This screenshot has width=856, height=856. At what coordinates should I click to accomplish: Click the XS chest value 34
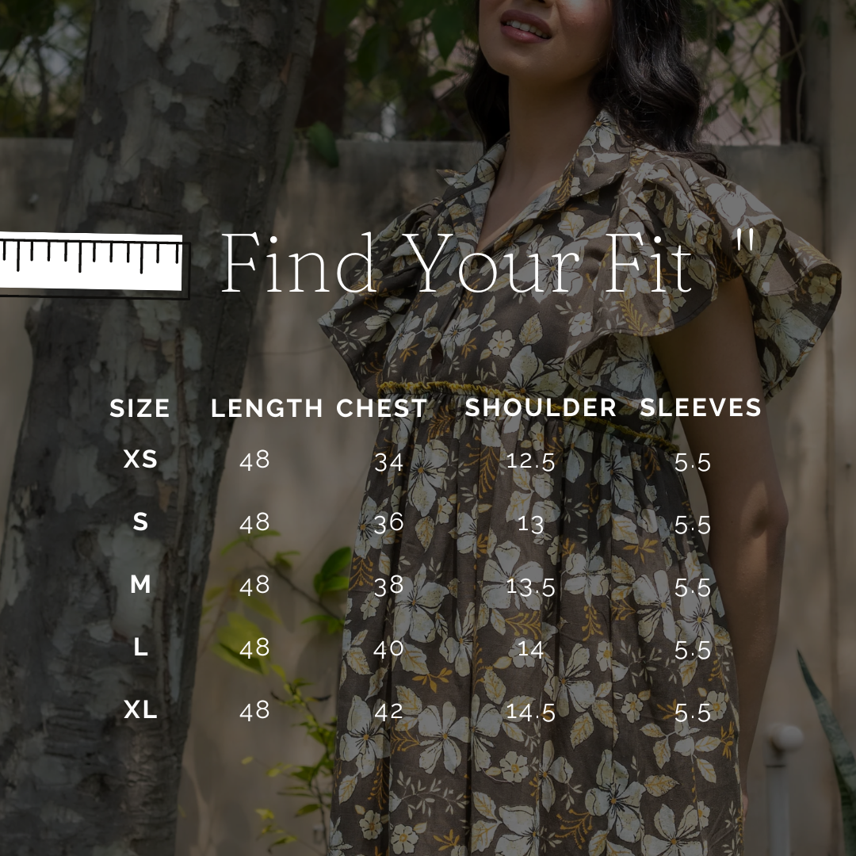(x=388, y=462)
